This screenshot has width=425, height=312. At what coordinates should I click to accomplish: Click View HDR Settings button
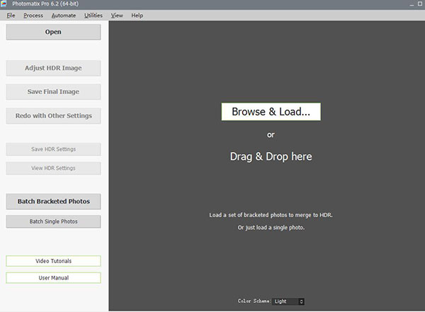pos(53,168)
